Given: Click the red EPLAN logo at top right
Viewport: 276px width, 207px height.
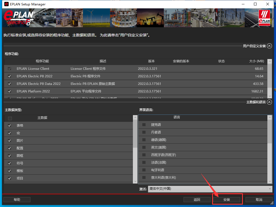Looking at the screenshot, I should click(x=264, y=18).
